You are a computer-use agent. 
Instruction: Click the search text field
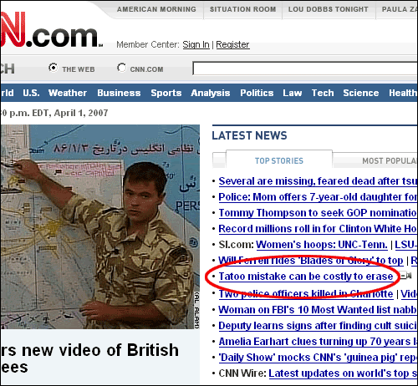(x=305, y=69)
